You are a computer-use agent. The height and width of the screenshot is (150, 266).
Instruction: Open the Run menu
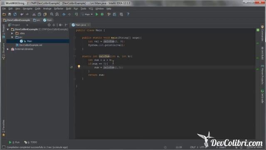click(x=76, y=8)
